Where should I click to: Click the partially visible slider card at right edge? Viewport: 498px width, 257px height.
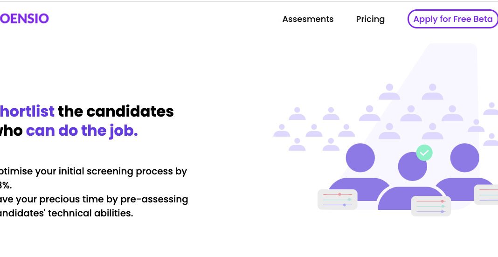point(486,194)
